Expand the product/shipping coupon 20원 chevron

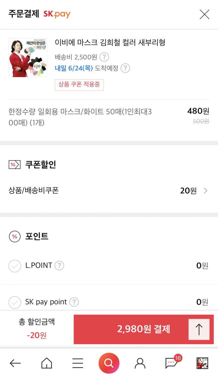pos(206,191)
